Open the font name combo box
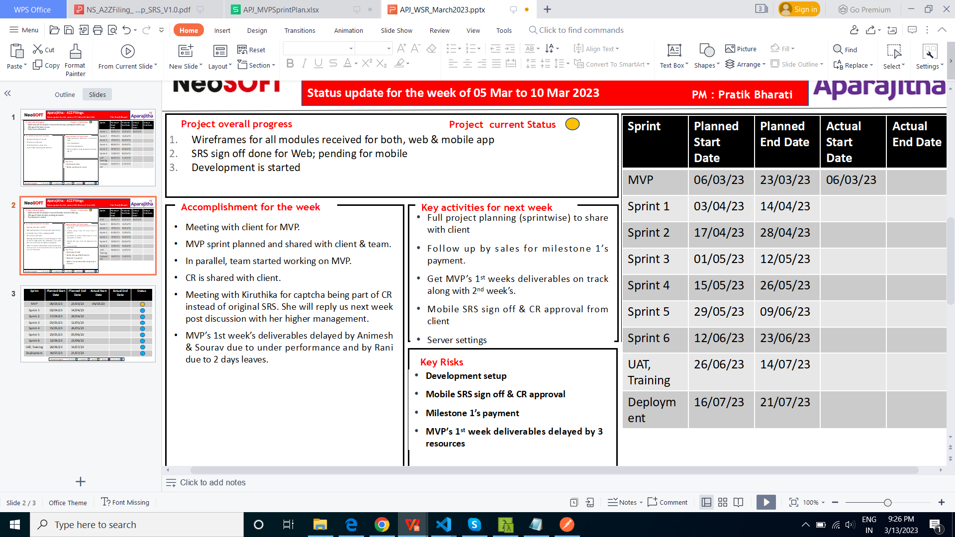955x537 pixels. pos(319,49)
